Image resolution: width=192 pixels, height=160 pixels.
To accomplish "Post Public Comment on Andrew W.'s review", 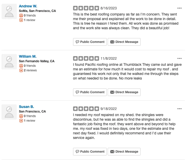I will pos(90,42).
